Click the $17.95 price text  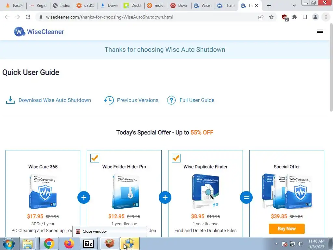35,216
